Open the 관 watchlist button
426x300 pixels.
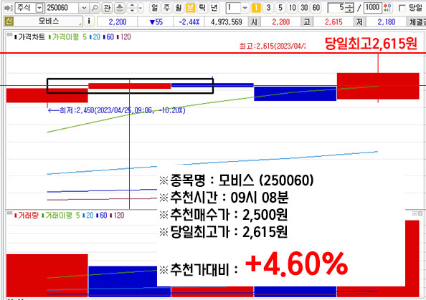tap(107, 8)
